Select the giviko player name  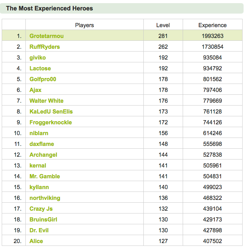[x=38, y=58]
